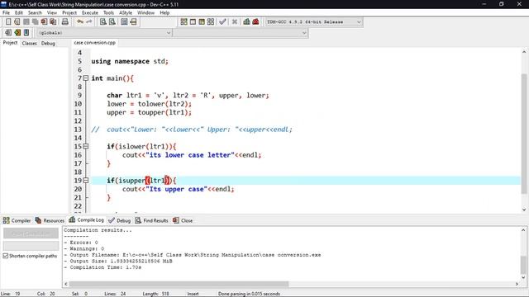Click the Goto Bookmarks icon

(26, 33)
